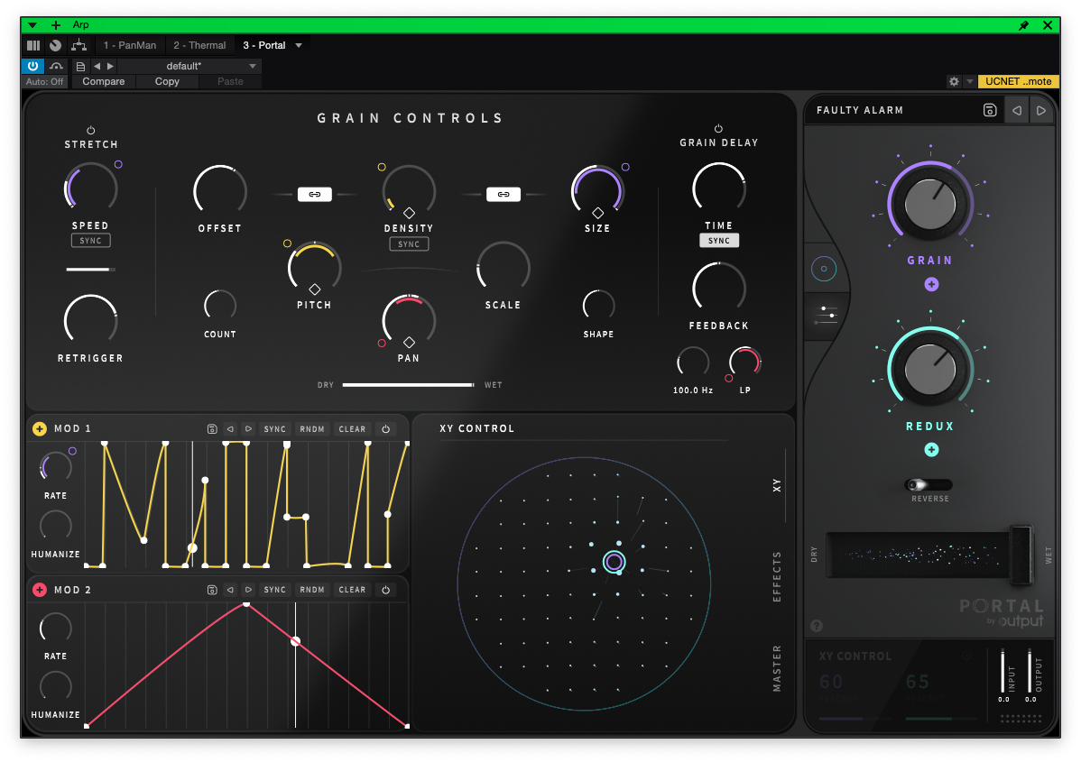Click the routing icon in toolbar
1081x762 pixels.
coord(79,45)
